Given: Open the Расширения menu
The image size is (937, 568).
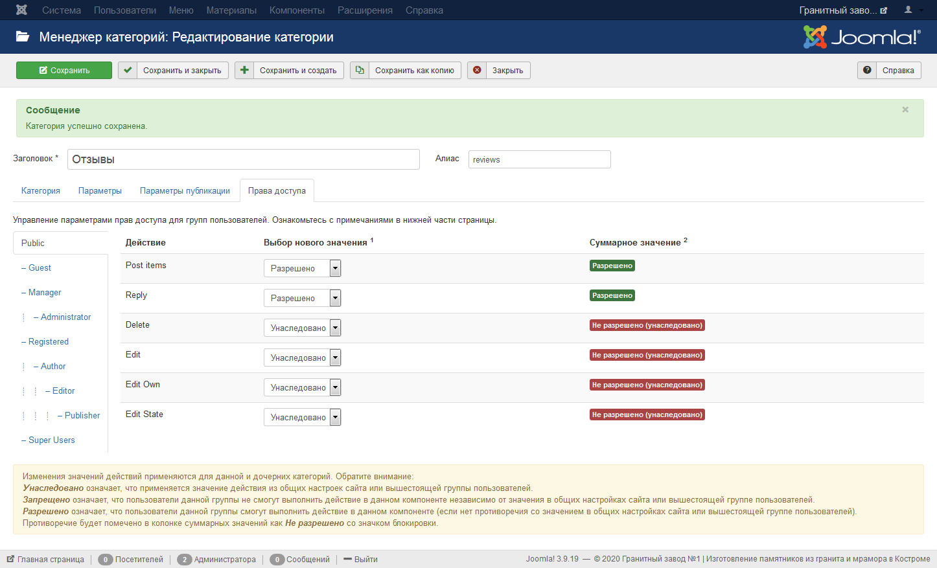Looking at the screenshot, I should tap(365, 10).
